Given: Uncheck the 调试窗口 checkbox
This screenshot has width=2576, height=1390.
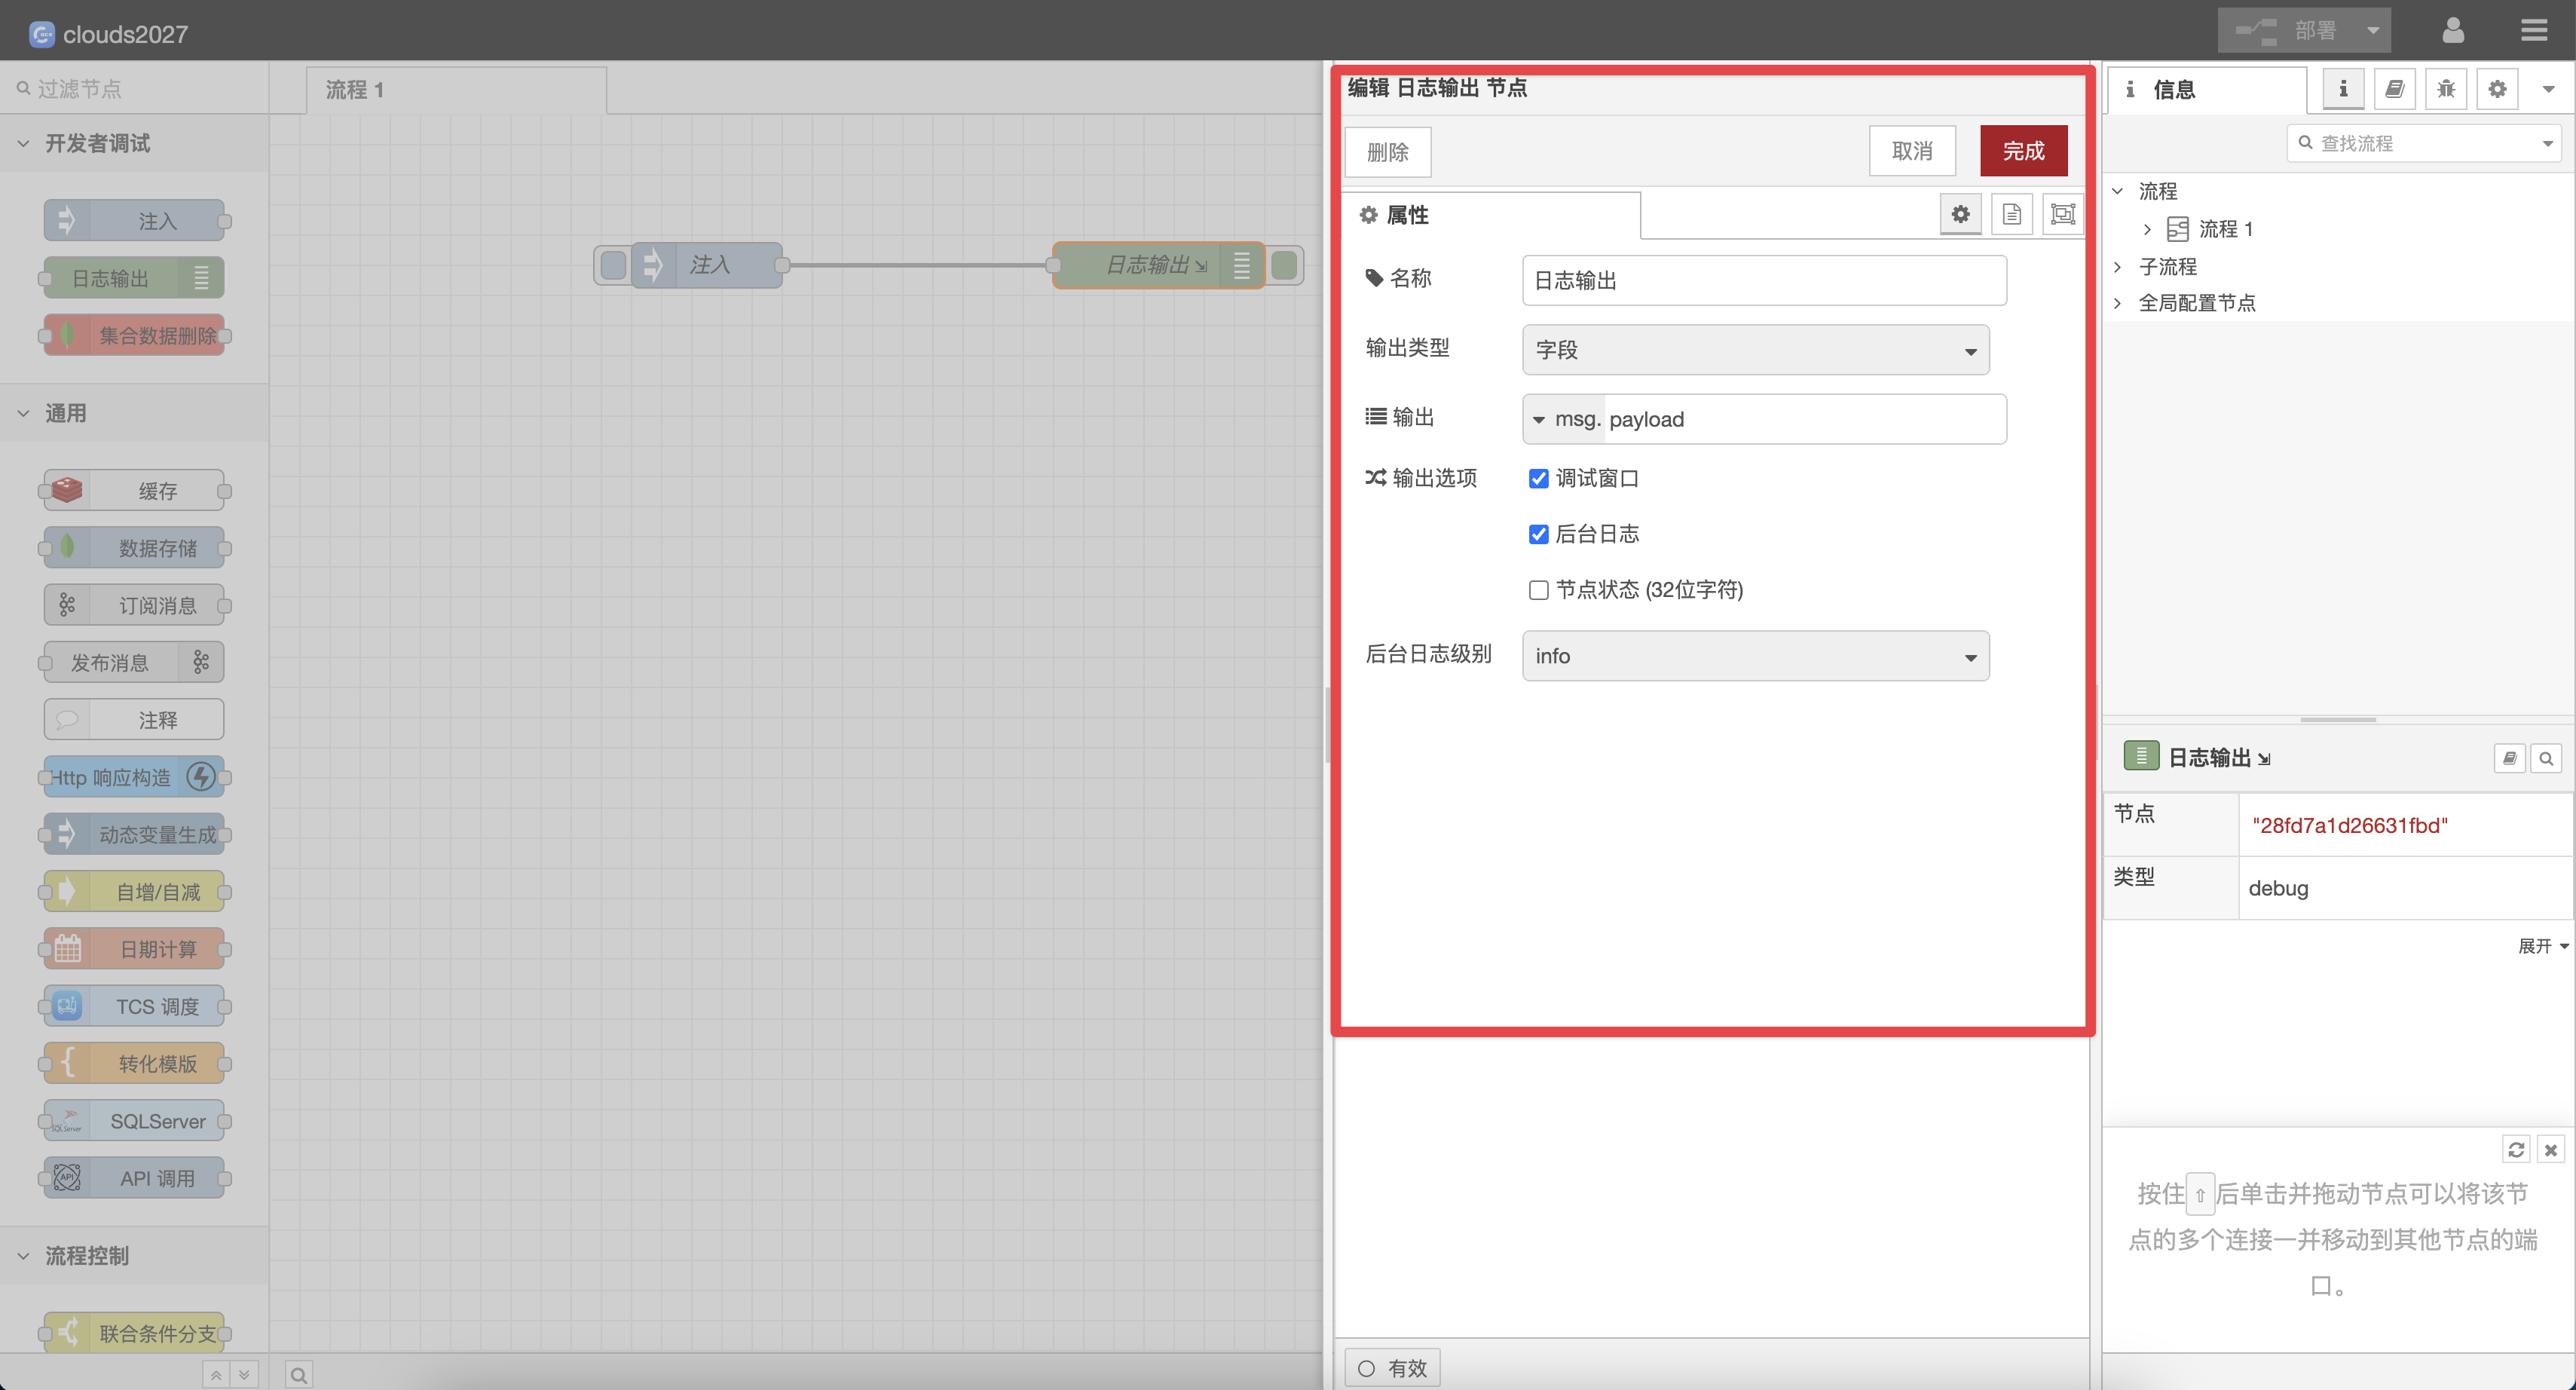Looking at the screenshot, I should 1538,479.
